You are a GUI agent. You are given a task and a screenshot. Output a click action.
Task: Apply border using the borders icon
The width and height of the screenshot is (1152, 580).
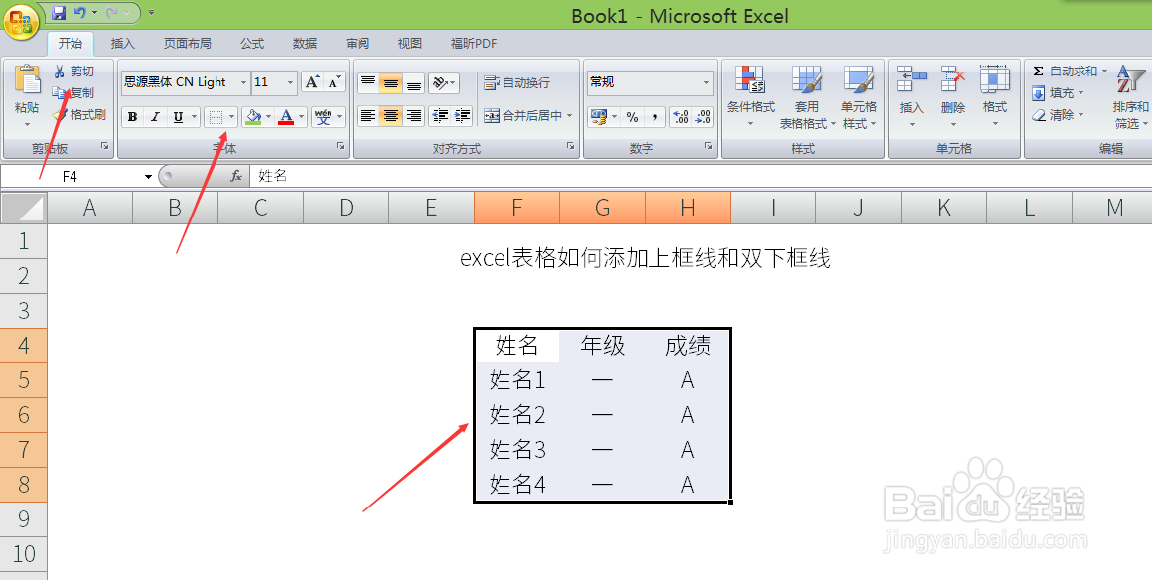click(216, 117)
